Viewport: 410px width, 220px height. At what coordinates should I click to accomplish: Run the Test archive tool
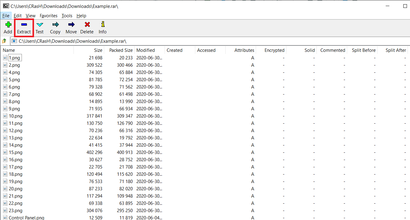(39, 27)
